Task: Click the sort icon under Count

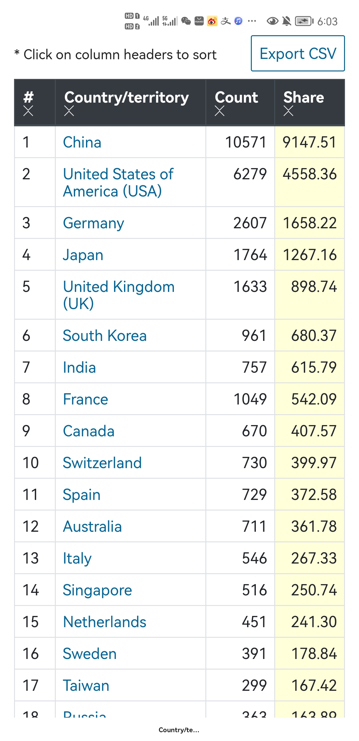Action: [x=219, y=111]
